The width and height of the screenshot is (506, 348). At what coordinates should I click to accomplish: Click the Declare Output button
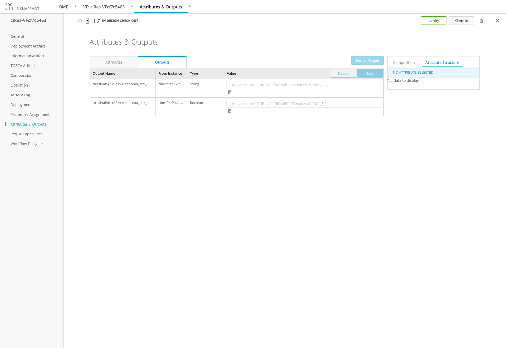[x=367, y=60]
